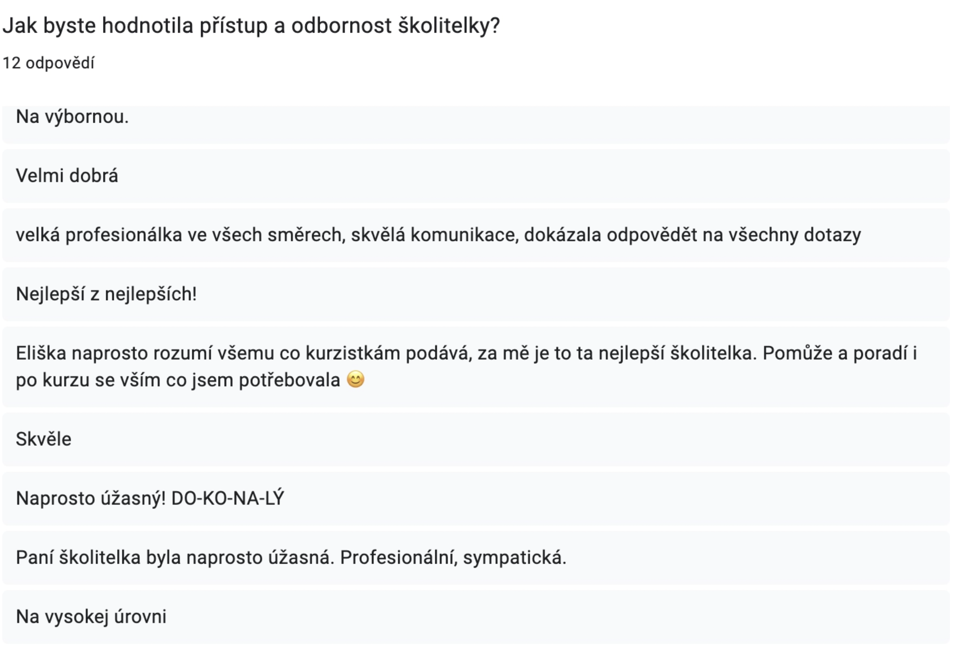Click 'Profesionální, sympatická.' phrase

pos(453,558)
